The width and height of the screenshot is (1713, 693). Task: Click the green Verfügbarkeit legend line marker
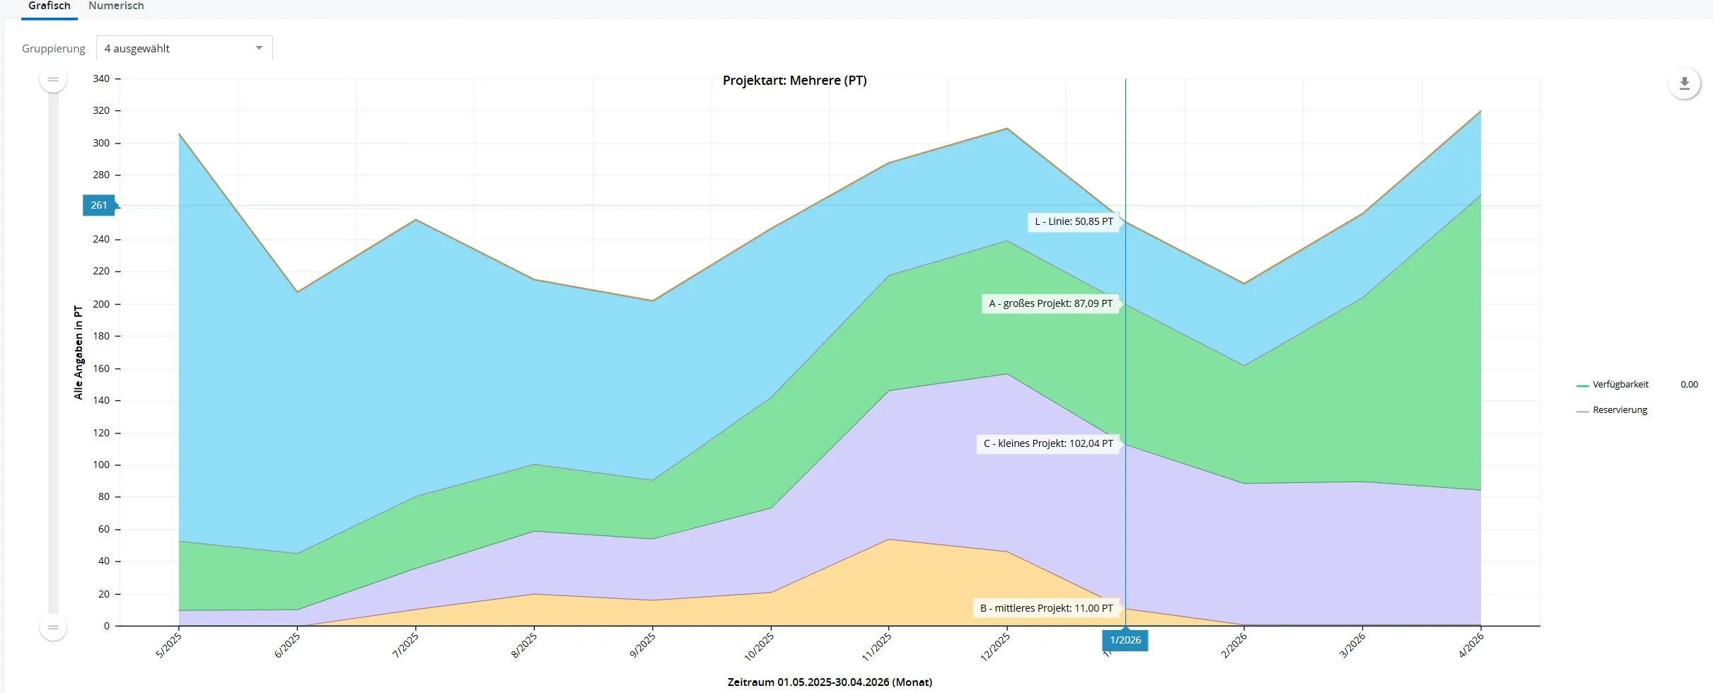click(x=1582, y=385)
